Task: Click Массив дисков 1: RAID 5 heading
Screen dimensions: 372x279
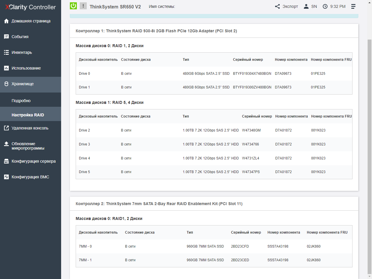Action: coord(109,102)
